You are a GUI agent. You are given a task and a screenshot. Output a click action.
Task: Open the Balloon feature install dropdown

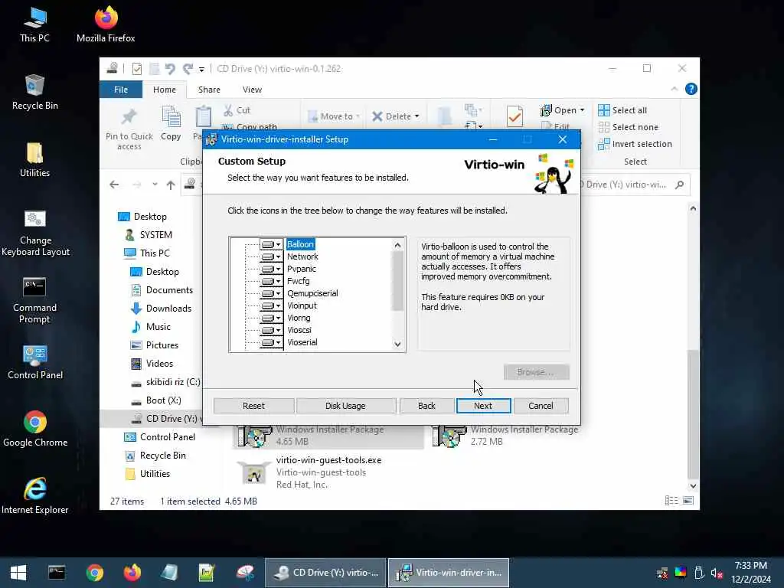coord(272,244)
